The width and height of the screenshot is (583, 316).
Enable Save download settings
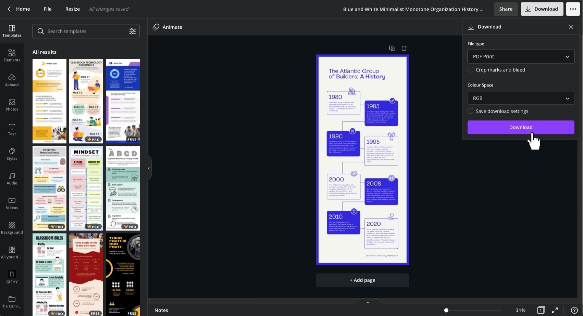click(x=470, y=111)
